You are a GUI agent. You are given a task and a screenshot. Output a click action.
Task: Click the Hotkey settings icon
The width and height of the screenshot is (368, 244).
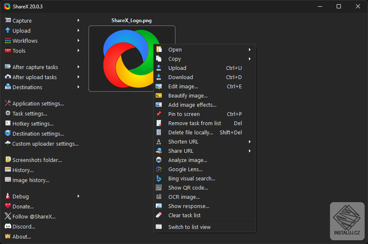click(8, 123)
